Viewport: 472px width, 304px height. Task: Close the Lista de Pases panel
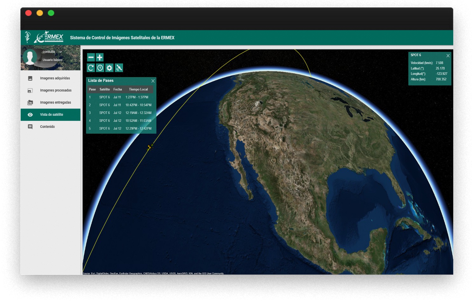tap(153, 81)
